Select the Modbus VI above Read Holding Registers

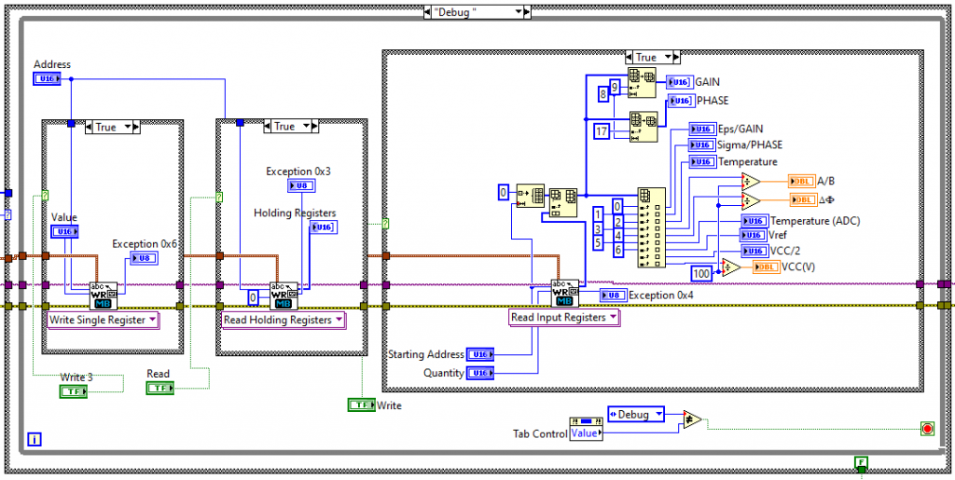click(x=284, y=295)
